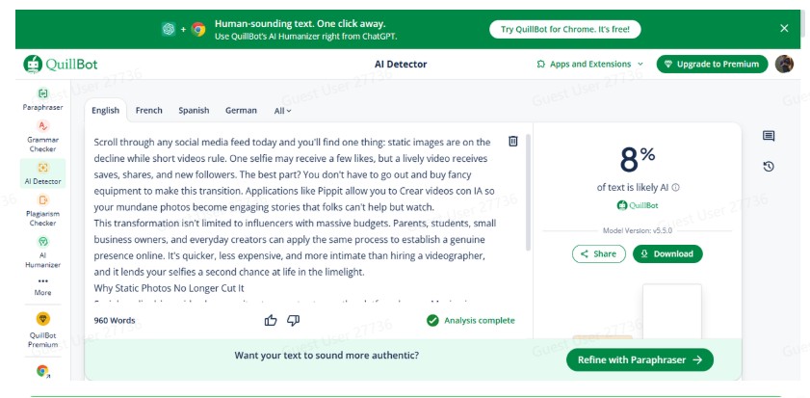Screen dimensions: 810x398
Task: Give thumbs up feedback on result
Action: click(271, 321)
